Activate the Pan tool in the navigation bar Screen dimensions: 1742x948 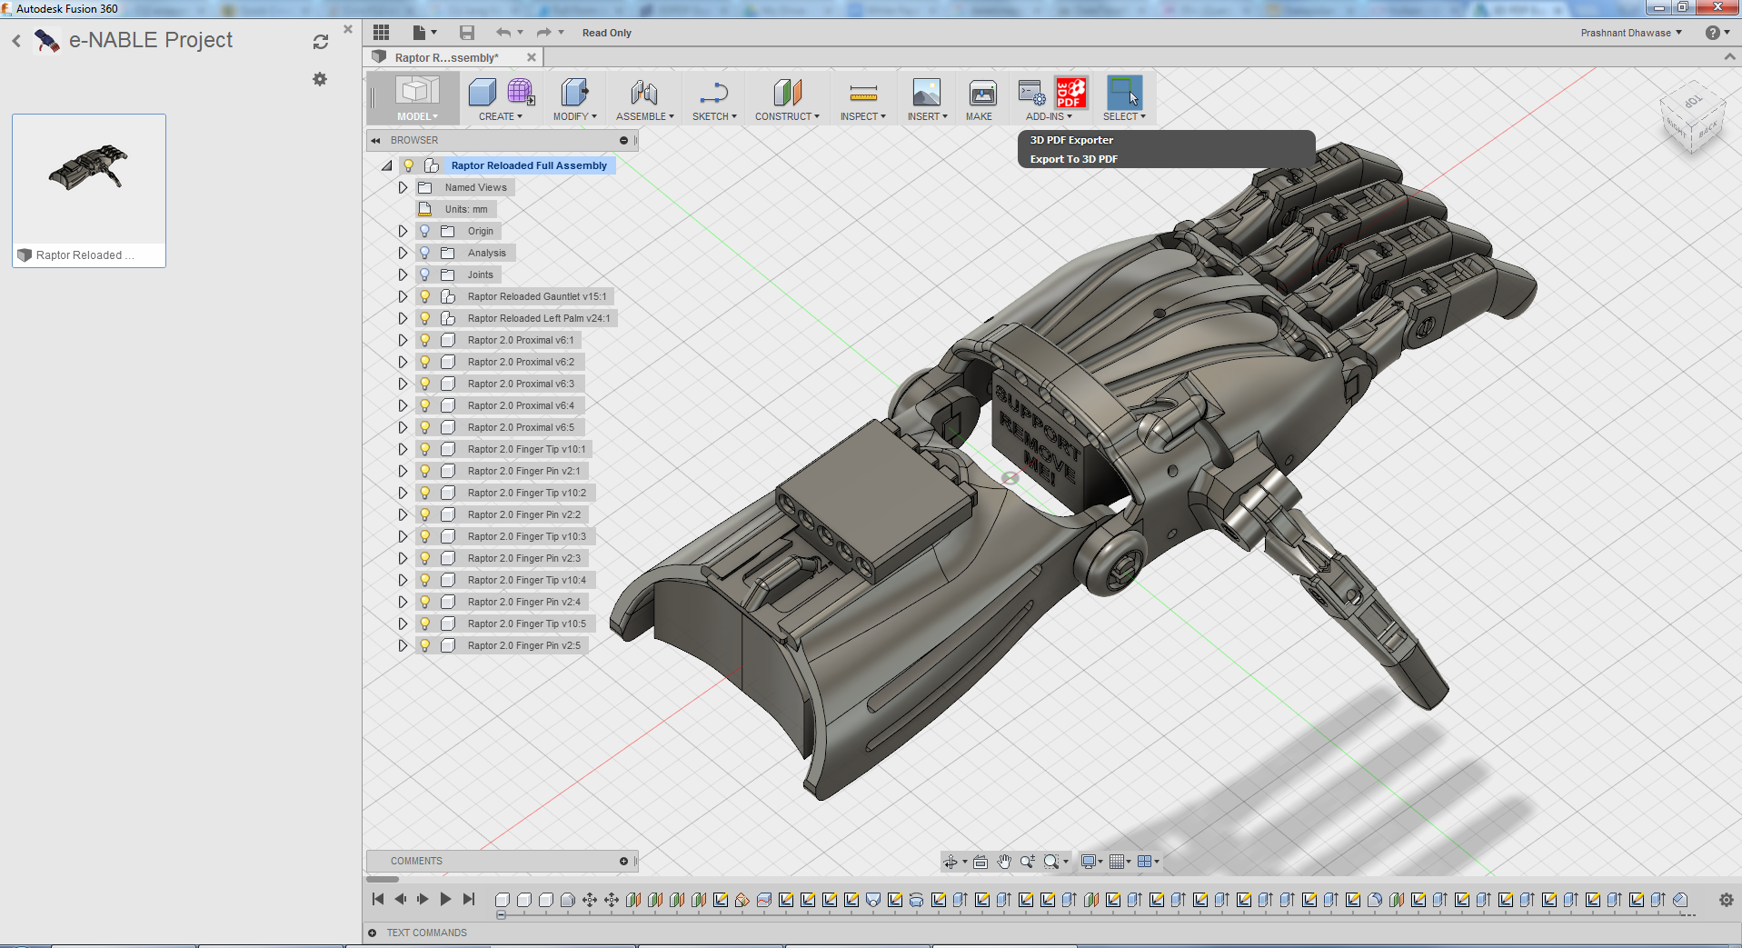click(x=1004, y=861)
